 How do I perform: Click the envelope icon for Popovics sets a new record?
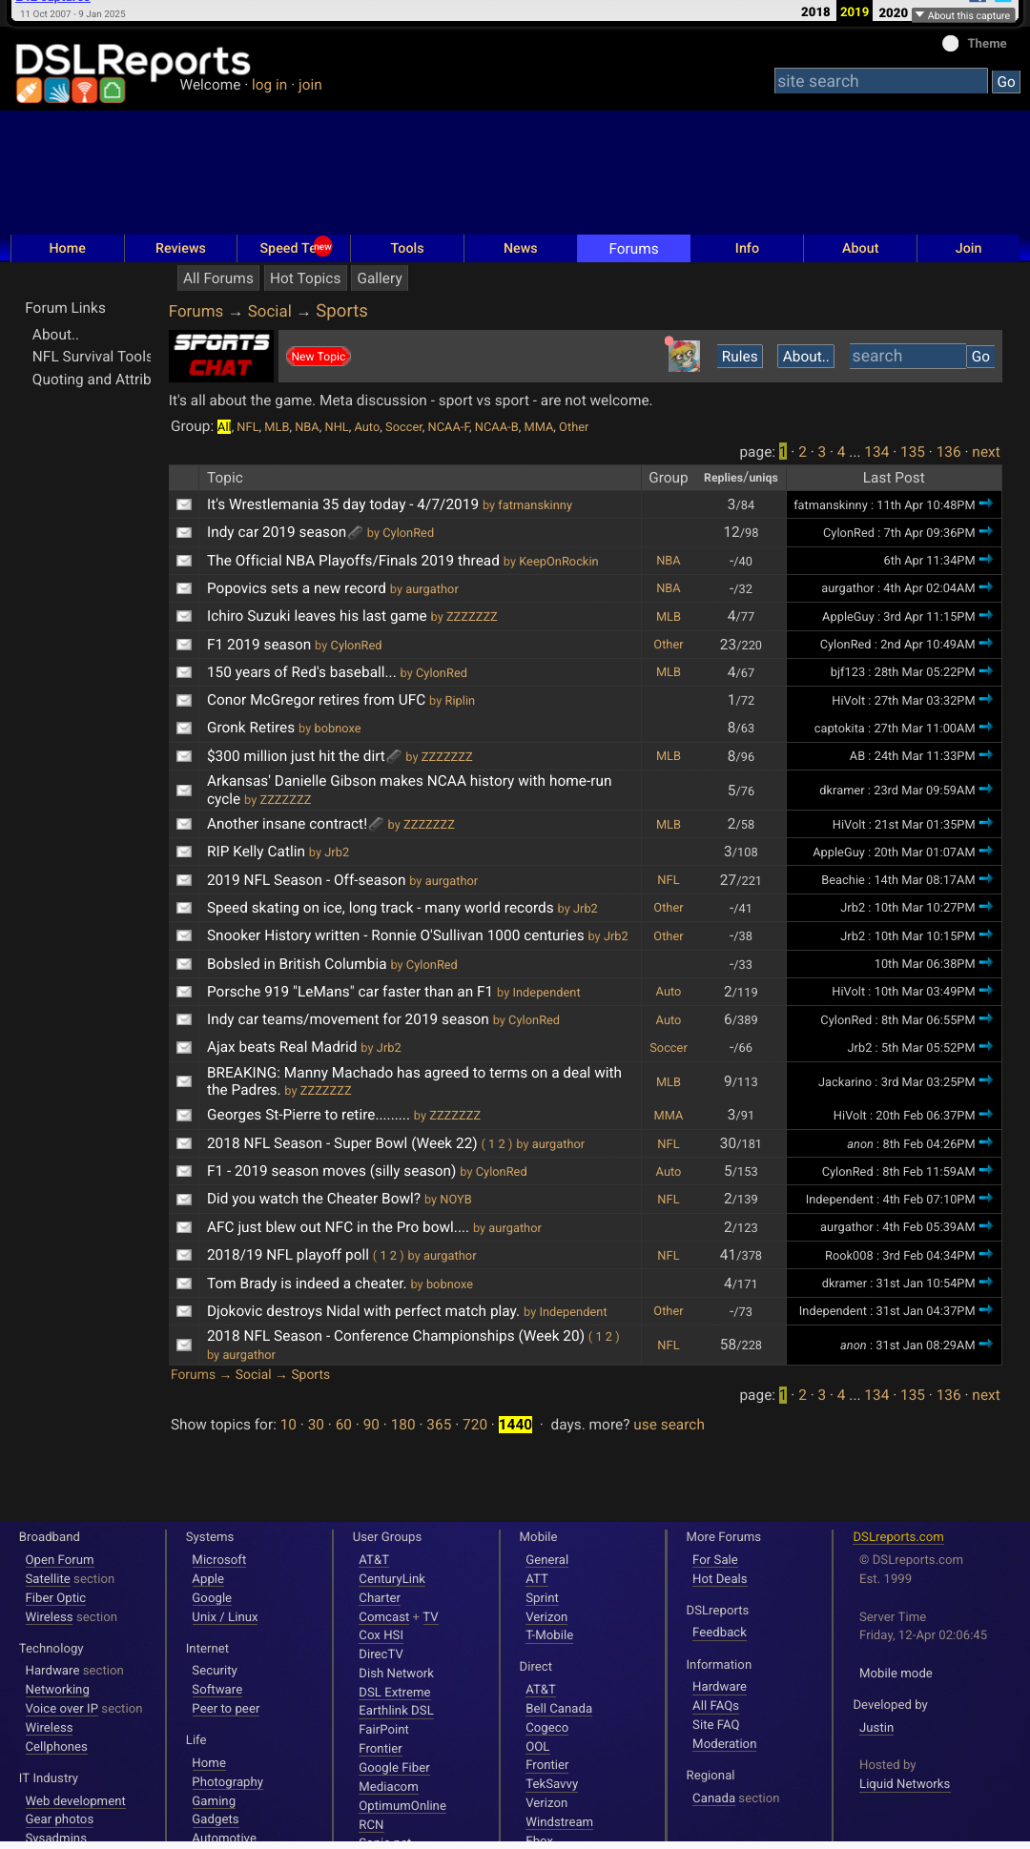click(184, 588)
